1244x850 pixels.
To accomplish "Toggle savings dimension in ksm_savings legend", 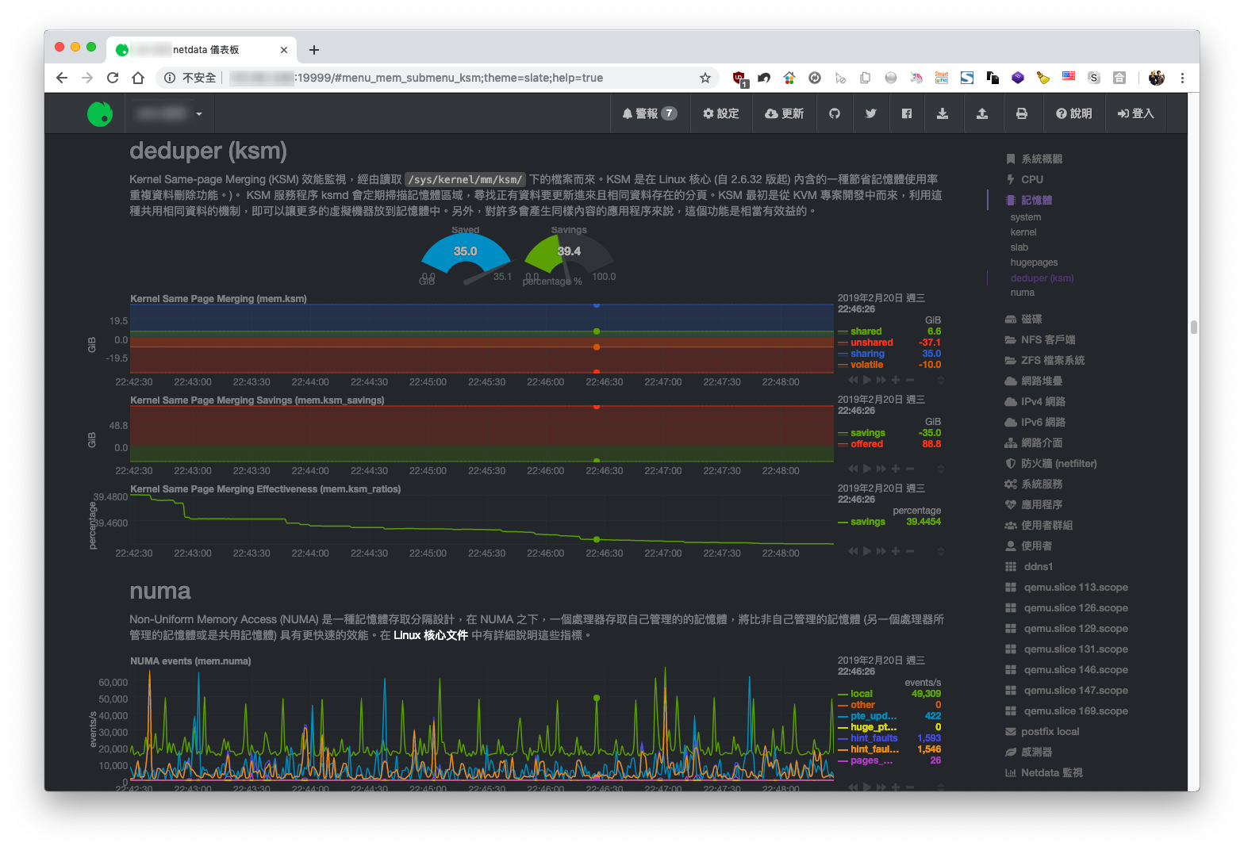I will [867, 433].
